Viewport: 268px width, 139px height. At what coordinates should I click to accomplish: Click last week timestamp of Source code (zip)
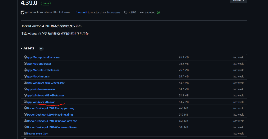[238, 134]
